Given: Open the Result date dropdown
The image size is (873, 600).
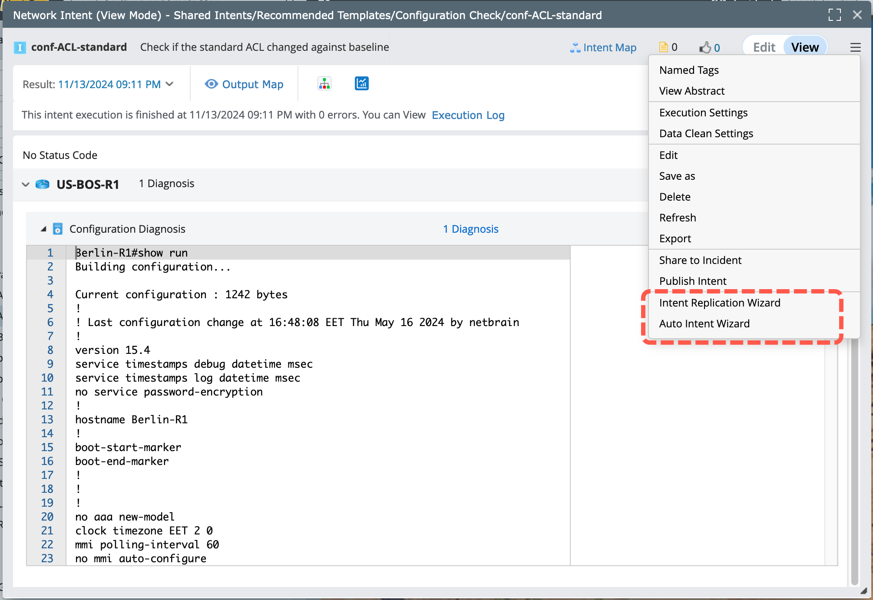Looking at the screenshot, I should coord(170,84).
